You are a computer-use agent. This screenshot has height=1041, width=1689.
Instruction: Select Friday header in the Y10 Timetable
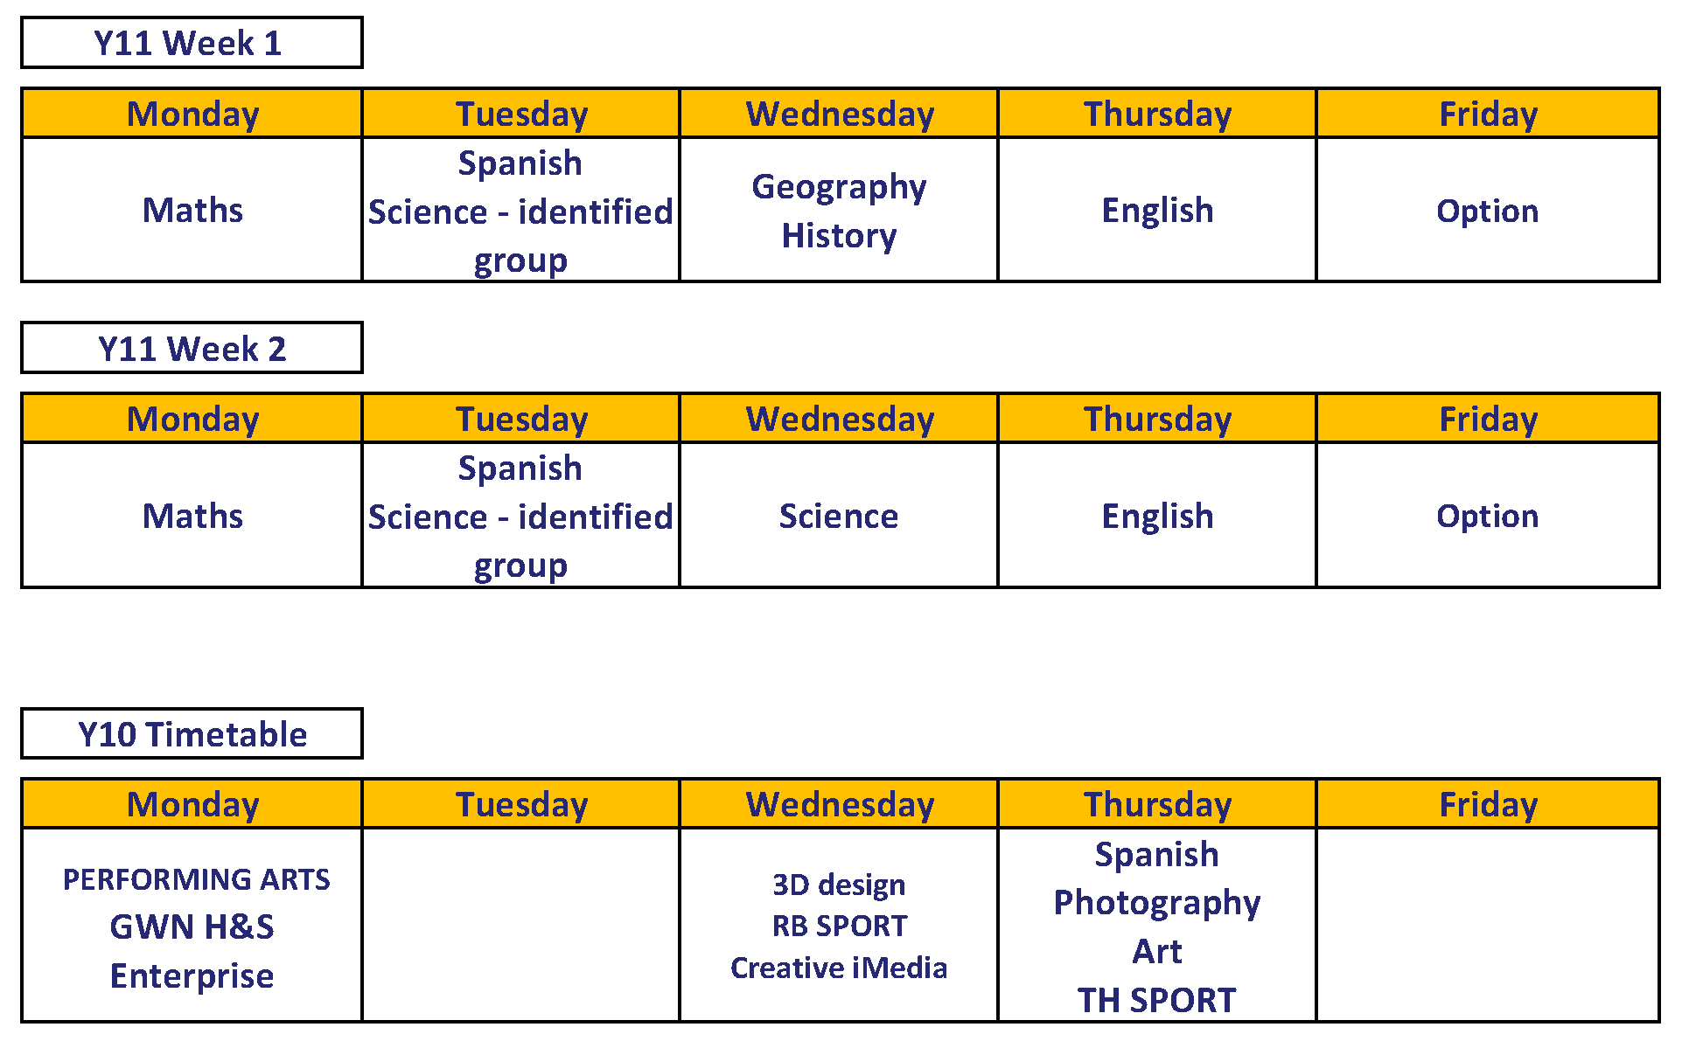[1487, 804]
